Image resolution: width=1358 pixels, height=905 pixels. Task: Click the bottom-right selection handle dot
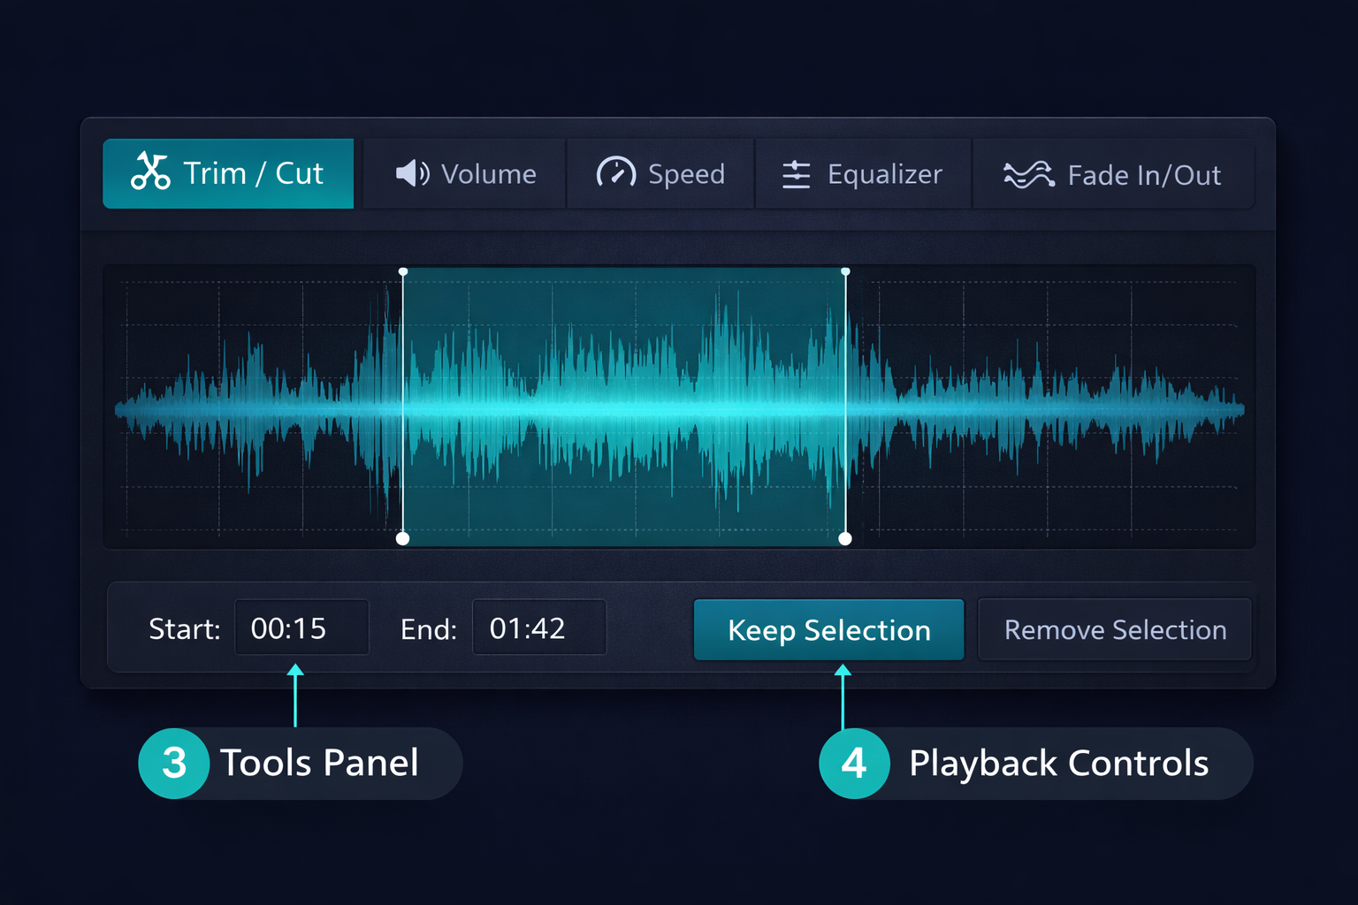[x=844, y=537]
